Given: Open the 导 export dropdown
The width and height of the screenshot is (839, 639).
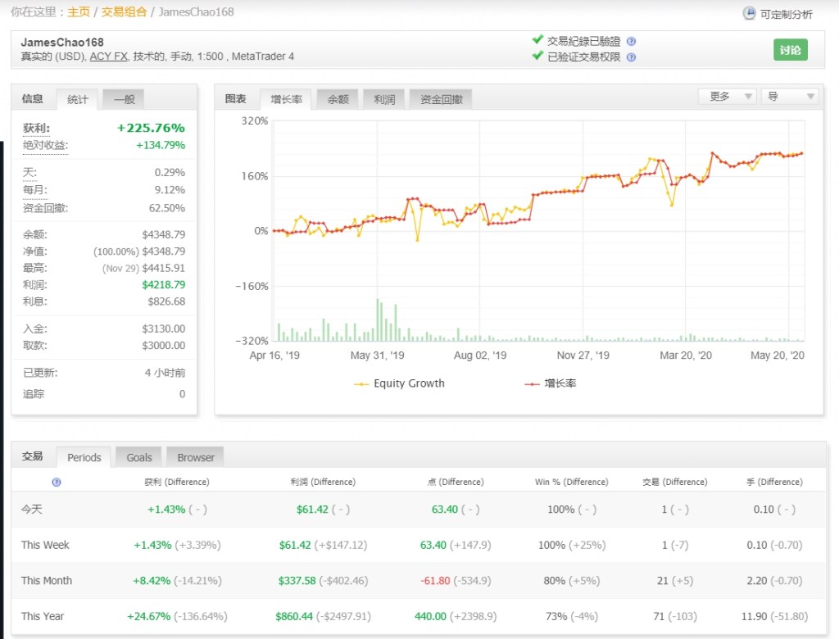Looking at the screenshot, I should click(x=789, y=97).
